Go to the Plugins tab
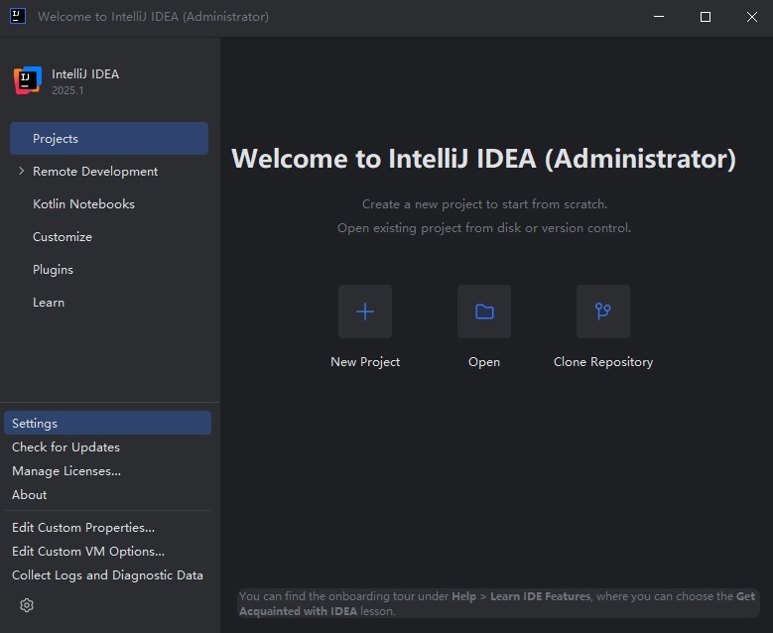773x633 pixels. click(53, 270)
